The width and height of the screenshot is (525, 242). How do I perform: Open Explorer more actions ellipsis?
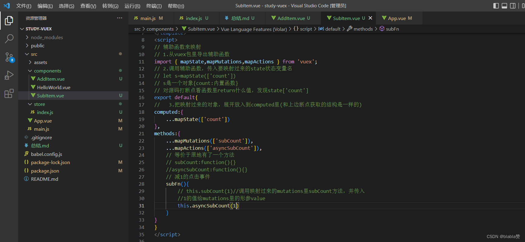point(120,18)
